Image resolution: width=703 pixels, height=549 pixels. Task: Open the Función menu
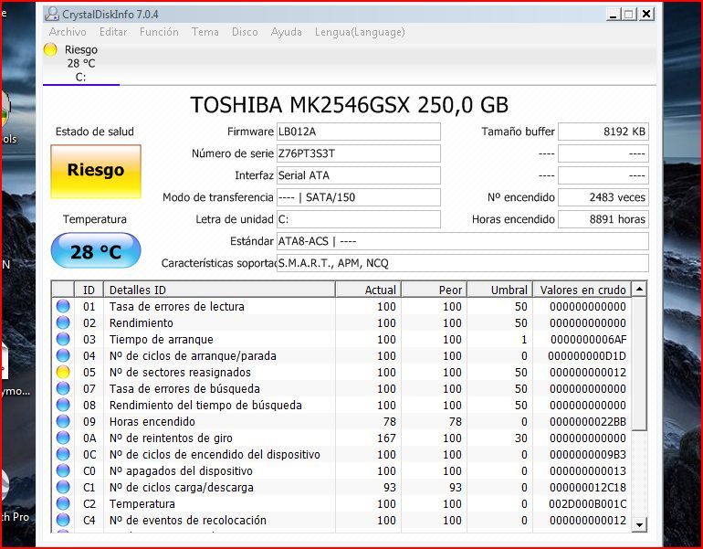(x=159, y=32)
